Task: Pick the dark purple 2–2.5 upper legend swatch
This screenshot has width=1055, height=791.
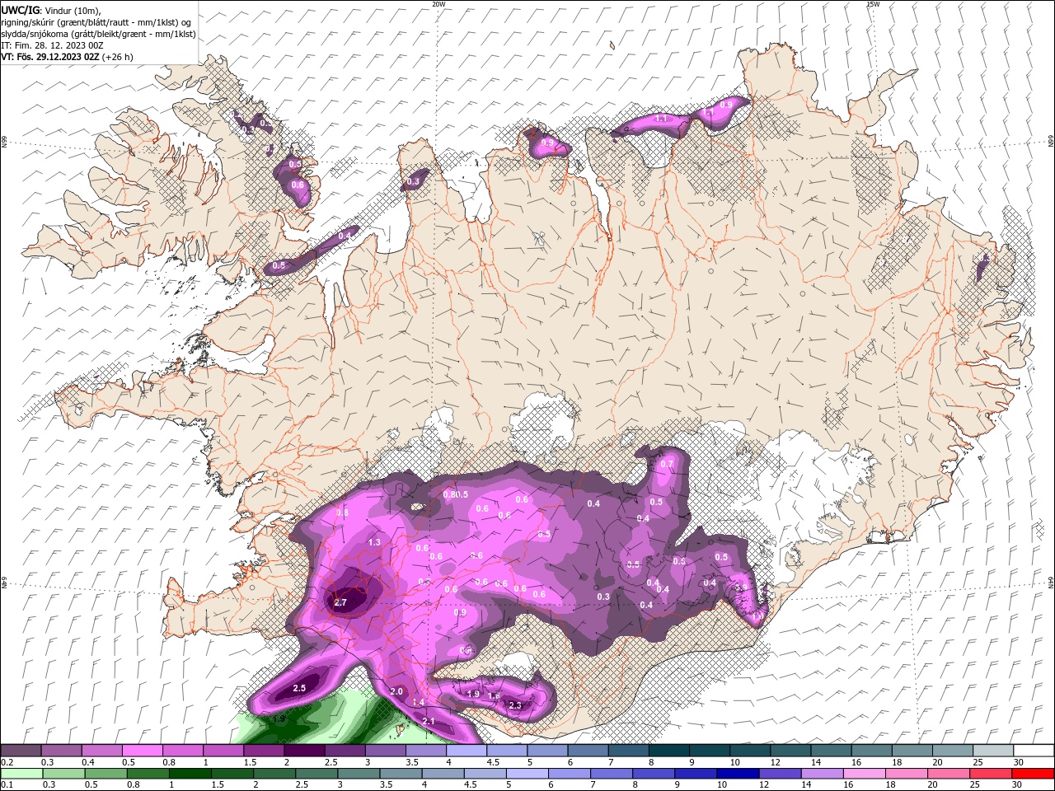Action: tap(303, 751)
